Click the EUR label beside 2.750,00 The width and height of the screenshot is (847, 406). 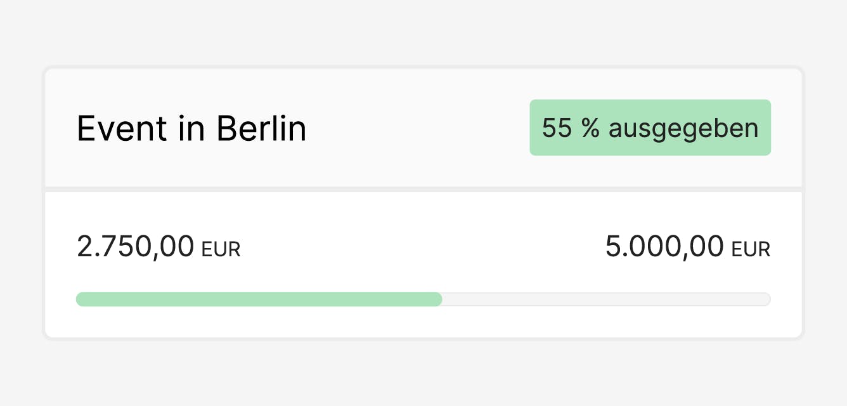(x=221, y=250)
